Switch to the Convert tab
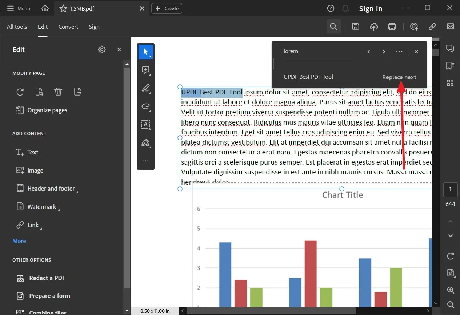This screenshot has width=460, height=315. tap(68, 27)
